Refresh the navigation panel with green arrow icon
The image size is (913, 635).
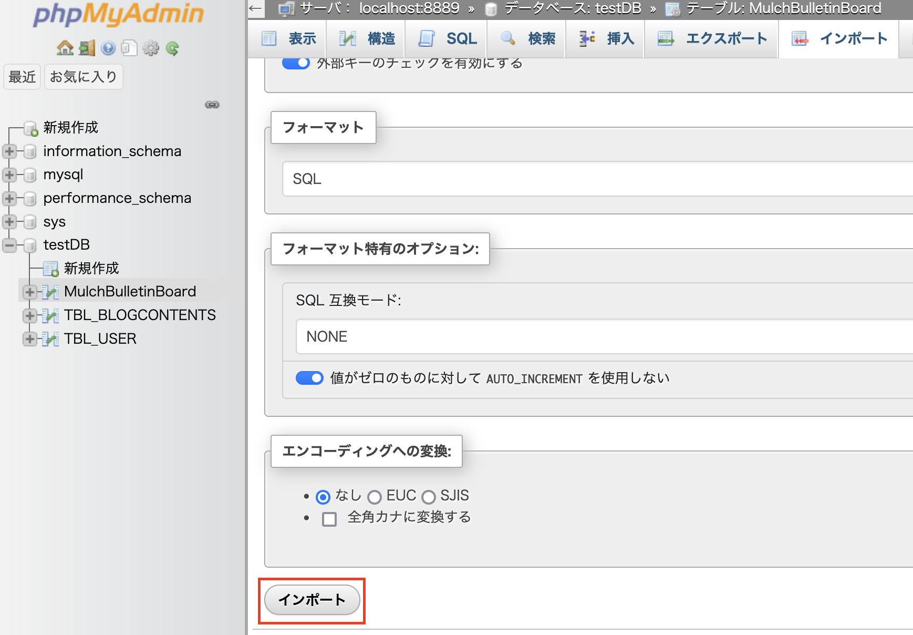172,47
